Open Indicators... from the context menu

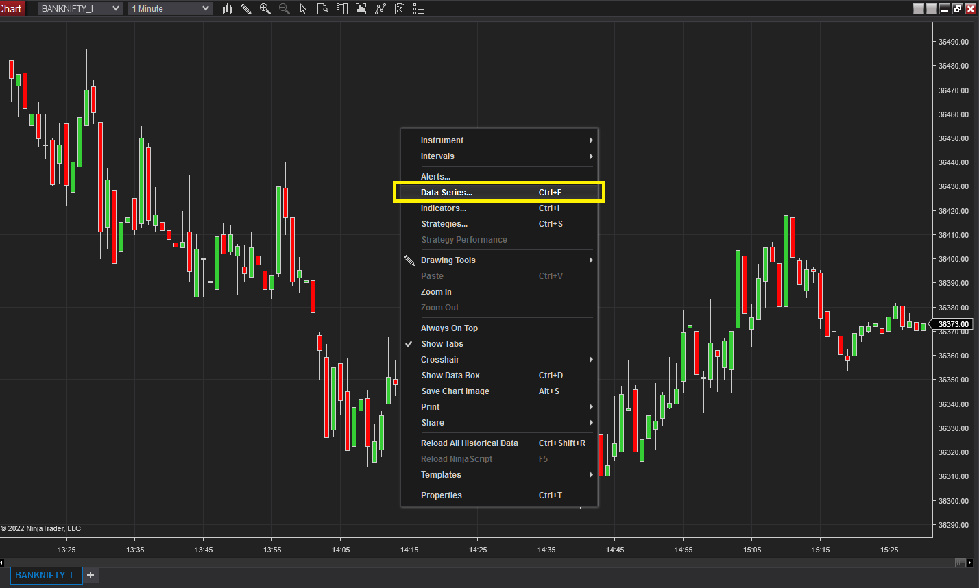tap(500, 208)
